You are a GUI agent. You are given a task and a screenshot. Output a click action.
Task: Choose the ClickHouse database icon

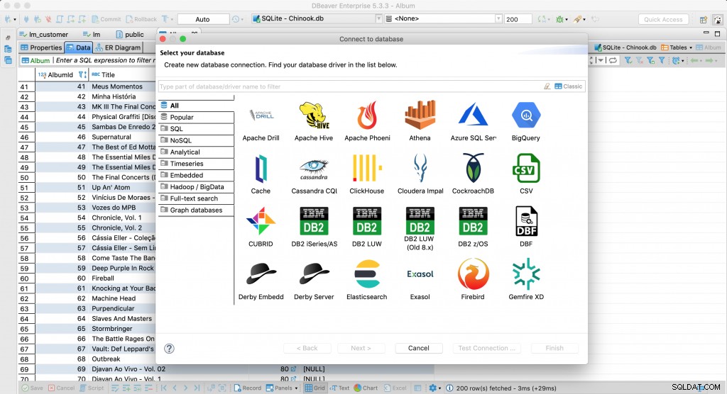click(x=367, y=168)
